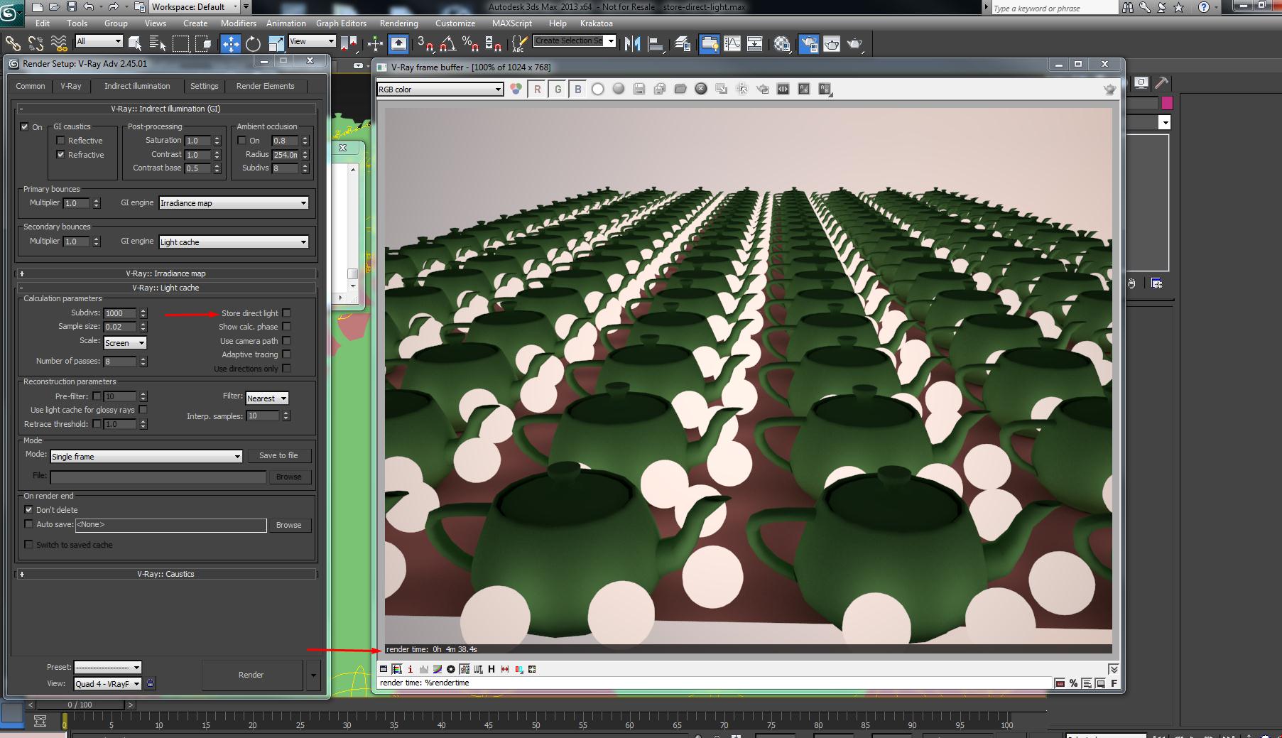Image resolution: width=1282 pixels, height=738 pixels.
Task: Switch to Settings tab
Action: coord(204,86)
